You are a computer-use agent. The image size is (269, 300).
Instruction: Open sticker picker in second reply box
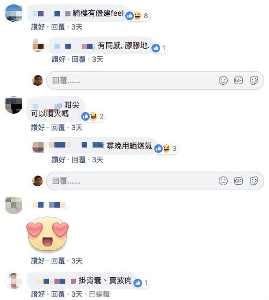[254, 181]
